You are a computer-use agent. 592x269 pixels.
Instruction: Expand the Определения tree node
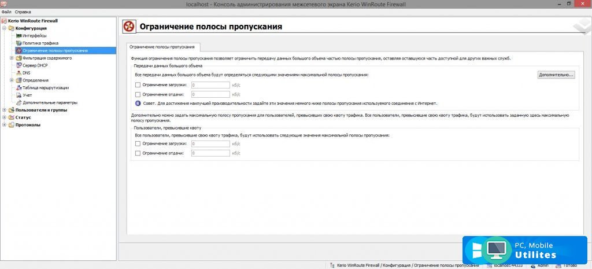[12, 80]
